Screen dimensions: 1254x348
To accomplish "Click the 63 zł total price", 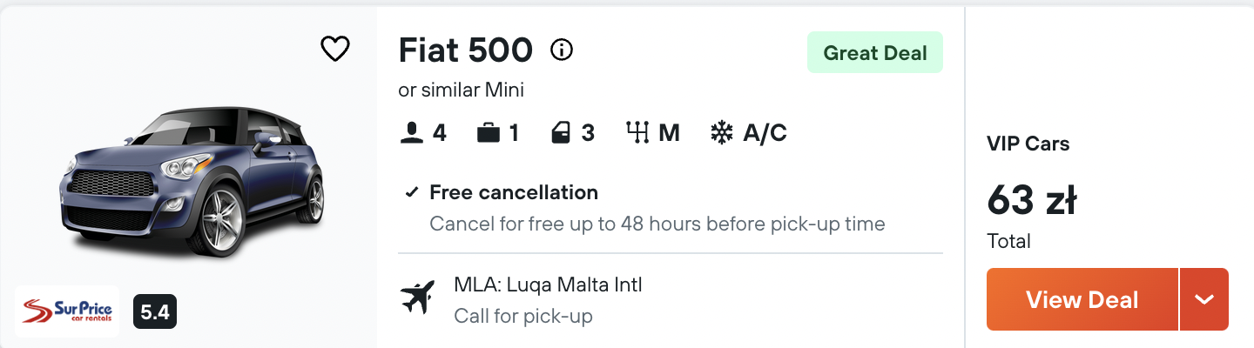I will pyautogui.click(x=1032, y=202).
